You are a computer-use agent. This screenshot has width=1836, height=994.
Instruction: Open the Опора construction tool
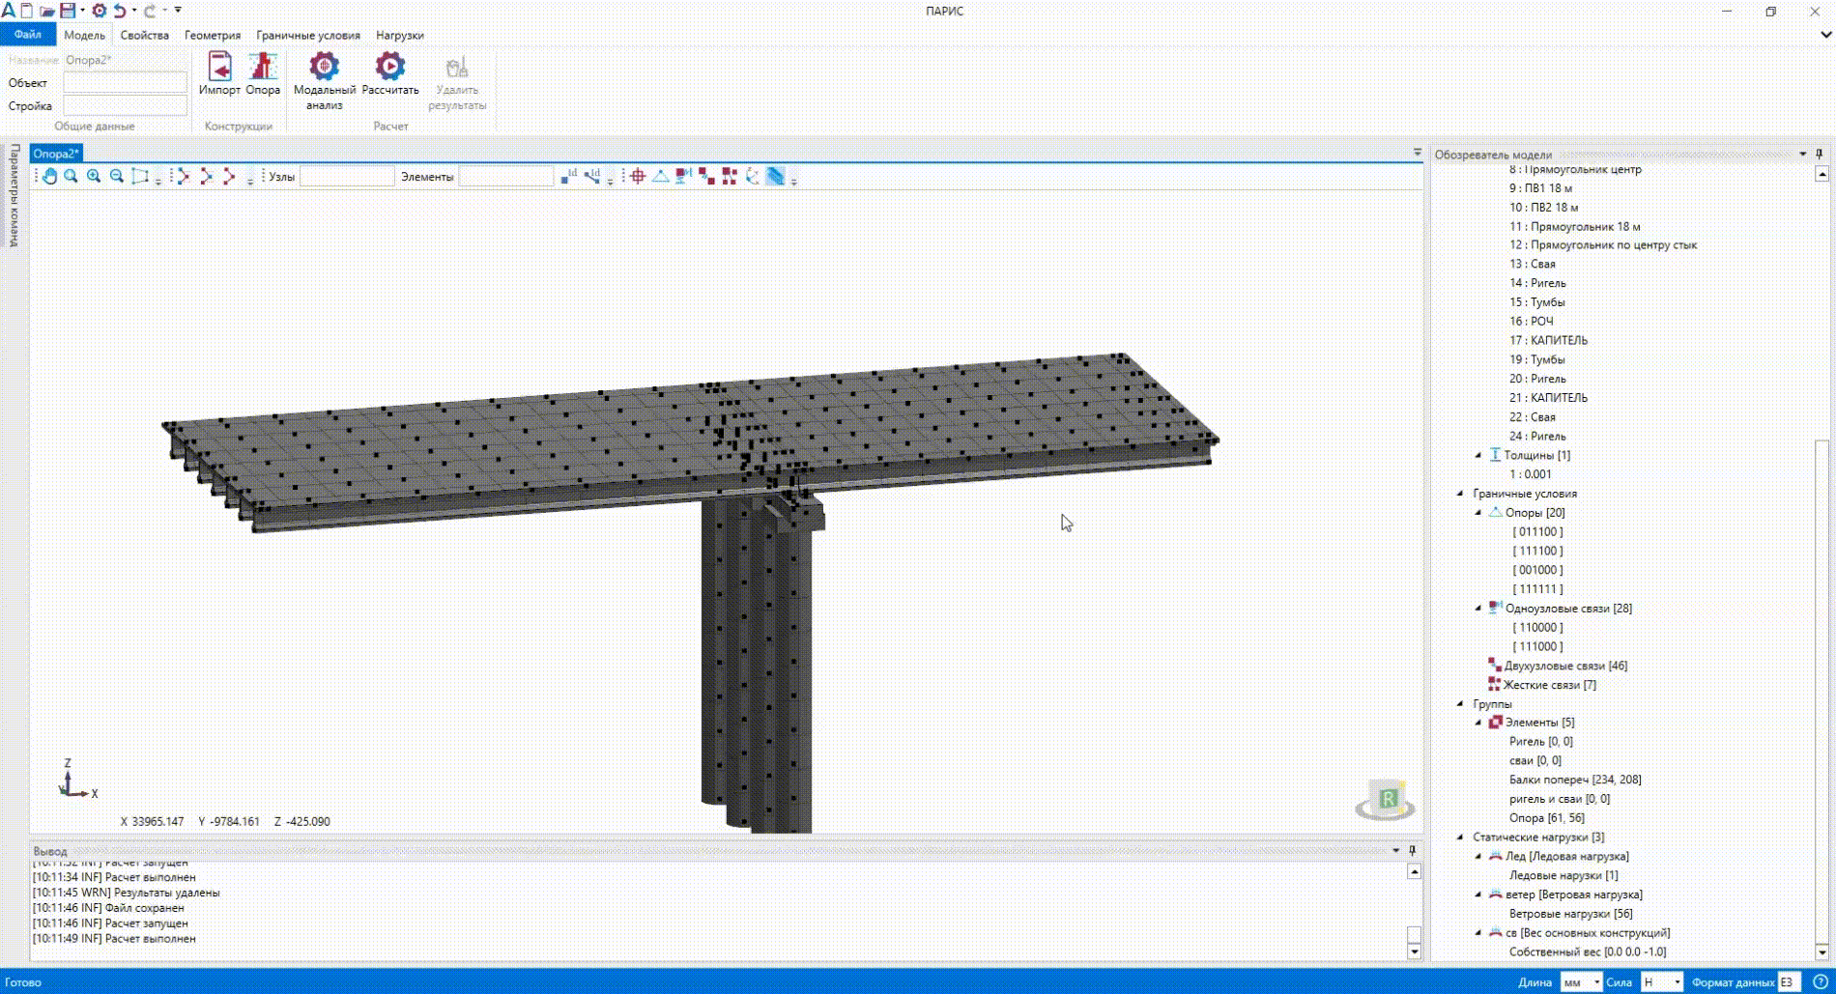262,73
